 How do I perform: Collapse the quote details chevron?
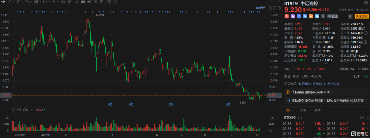click(326, 63)
